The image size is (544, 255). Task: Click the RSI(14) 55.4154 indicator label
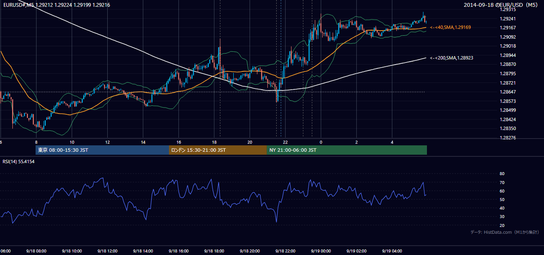(x=18, y=161)
